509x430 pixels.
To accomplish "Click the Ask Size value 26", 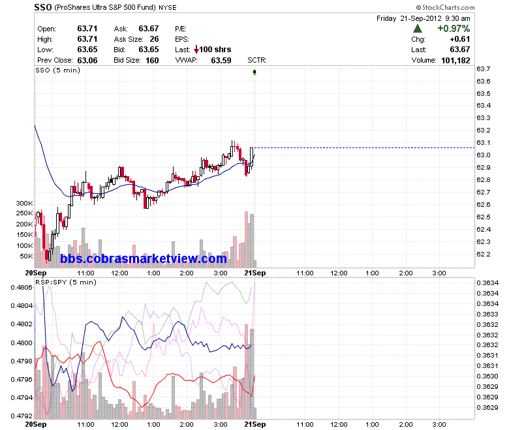I will click(154, 39).
